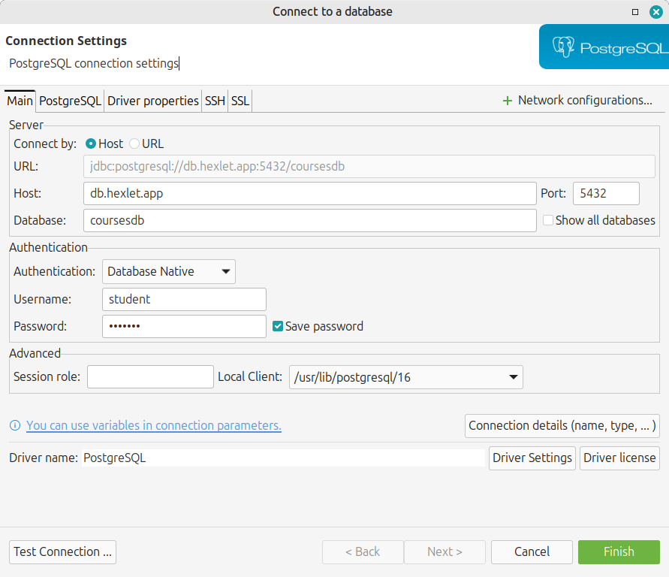Open the SSL tab
669x577 pixels.
240,101
